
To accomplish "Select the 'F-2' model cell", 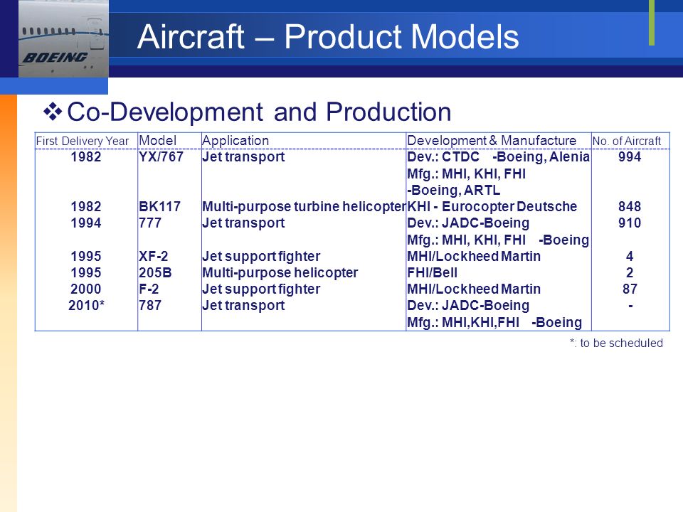I will (x=149, y=289).
